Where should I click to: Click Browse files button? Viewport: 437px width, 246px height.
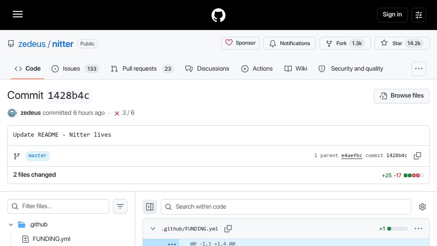tap(401, 96)
